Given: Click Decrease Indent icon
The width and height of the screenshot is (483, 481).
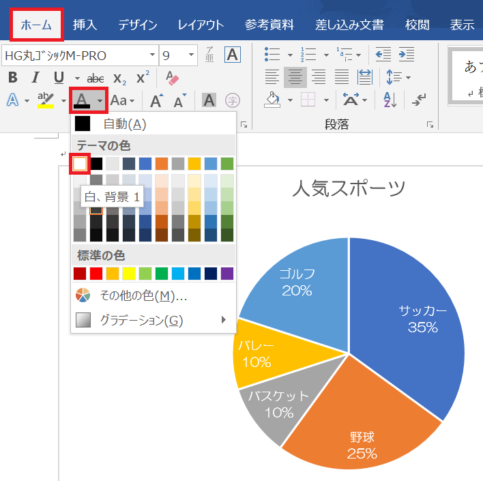Looking at the screenshot, I should click(383, 55).
